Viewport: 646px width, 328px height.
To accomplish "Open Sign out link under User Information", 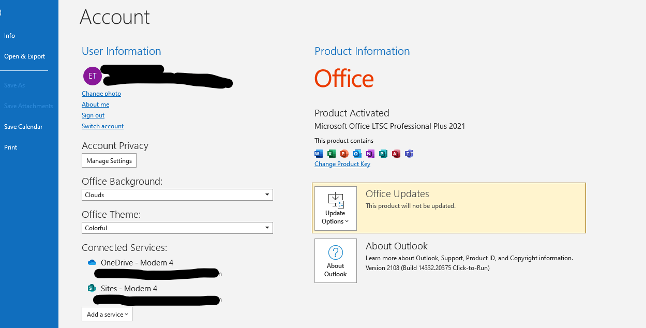I will 93,115.
